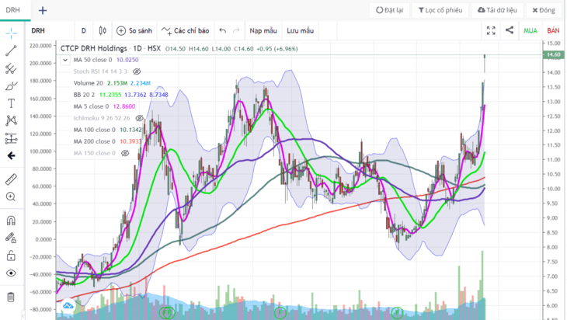Show the hidden Ichimoku indicator
Image resolution: width=567 pixels, height=320 pixels.
pyautogui.click(x=139, y=118)
